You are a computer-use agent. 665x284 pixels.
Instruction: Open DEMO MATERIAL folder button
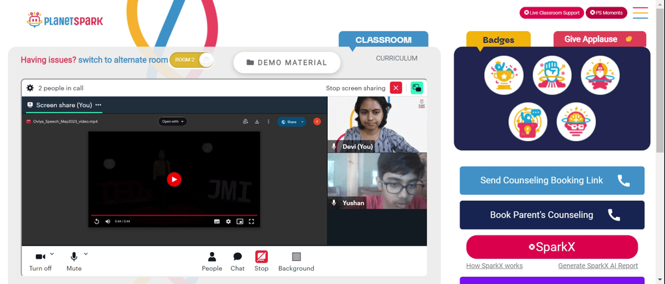[x=287, y=63]
